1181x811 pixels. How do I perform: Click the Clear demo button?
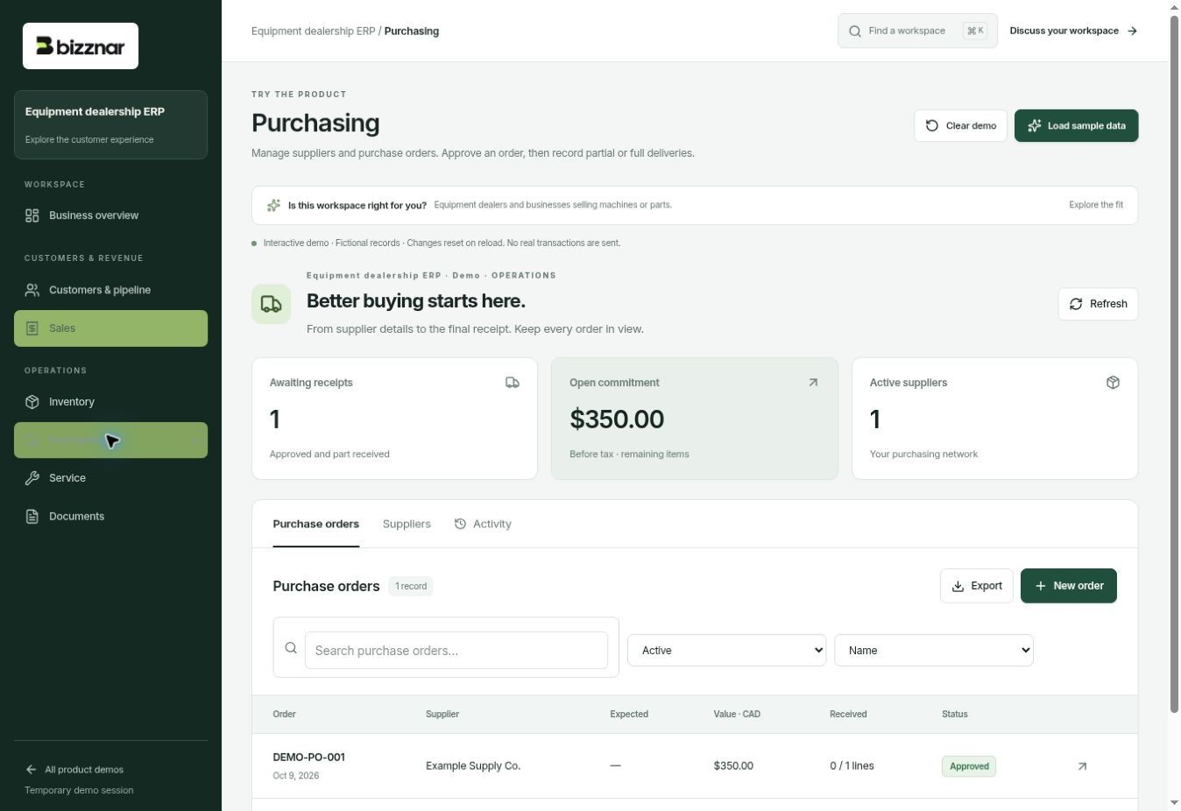pyautogui.click(x=960, y=125)
